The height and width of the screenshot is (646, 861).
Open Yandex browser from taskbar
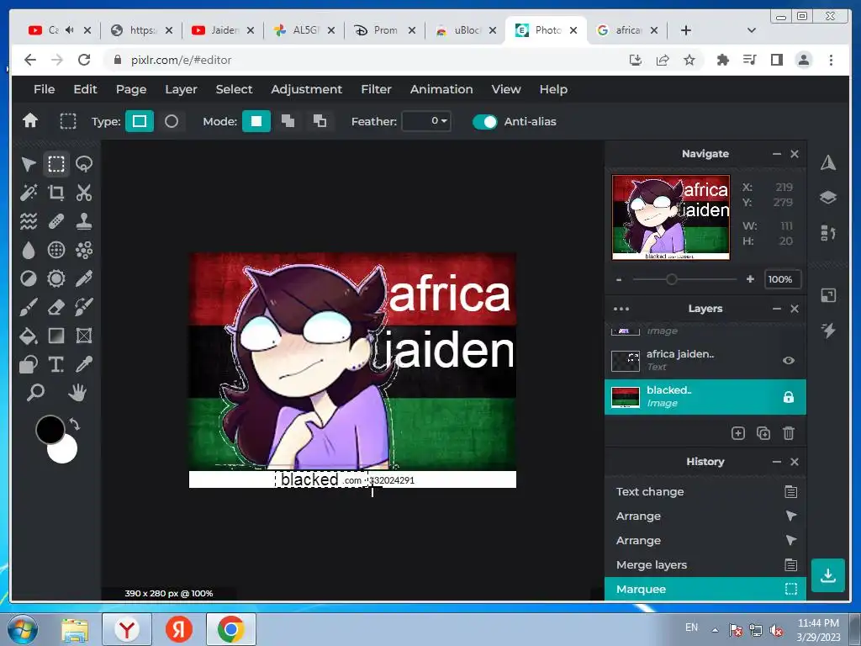(x=127, y=629)
